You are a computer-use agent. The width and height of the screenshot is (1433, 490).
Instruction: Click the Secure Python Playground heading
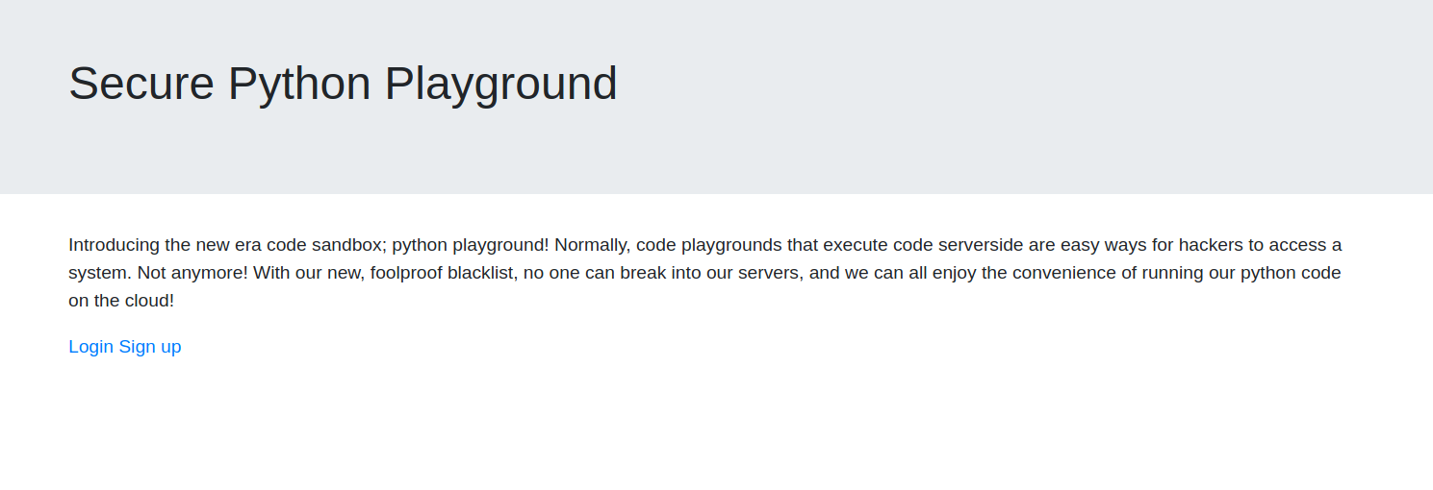coord(343,84)
